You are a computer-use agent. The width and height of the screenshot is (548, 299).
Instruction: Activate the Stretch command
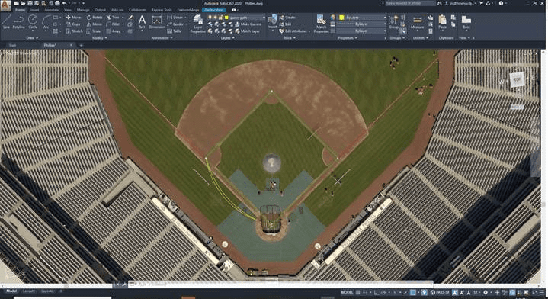(75, 31)
